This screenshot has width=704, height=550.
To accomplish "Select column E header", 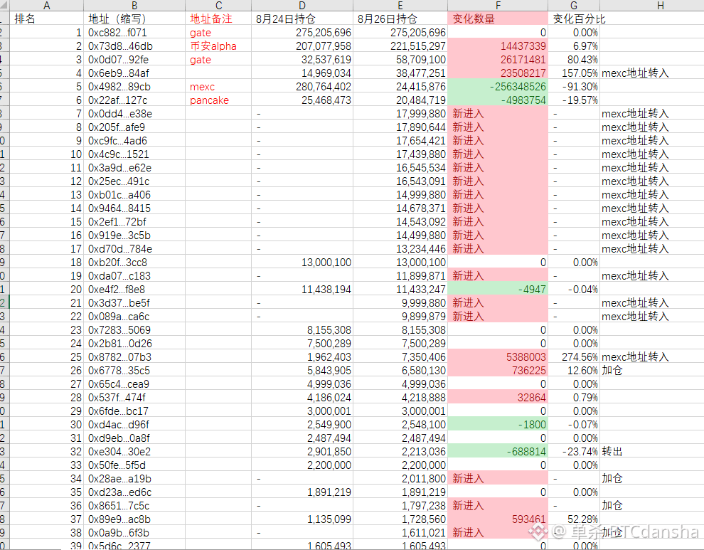I will [400, 6].
